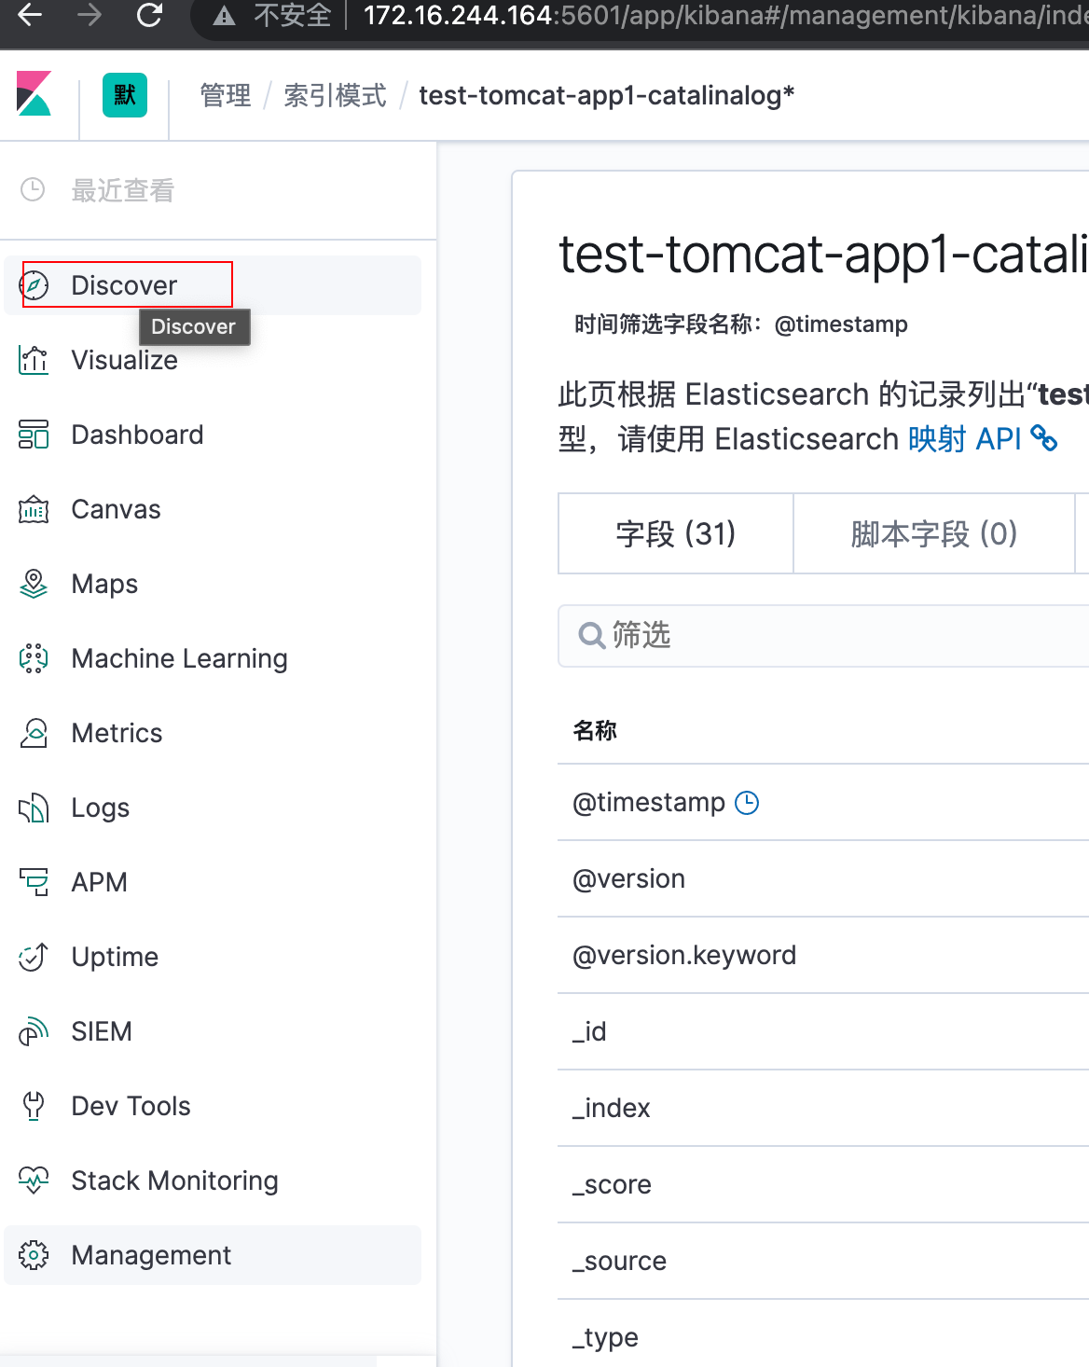Image resolution: width=1089 pixels, height=1367 pixels.
Task: Go to the Stack Monitoring label
Action: [175, 1181]
